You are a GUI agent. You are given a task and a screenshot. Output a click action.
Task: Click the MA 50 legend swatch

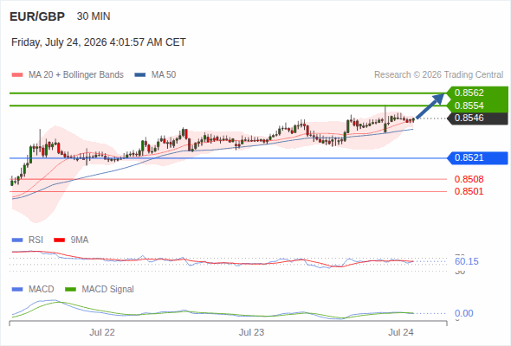click(x=140, y=75)
